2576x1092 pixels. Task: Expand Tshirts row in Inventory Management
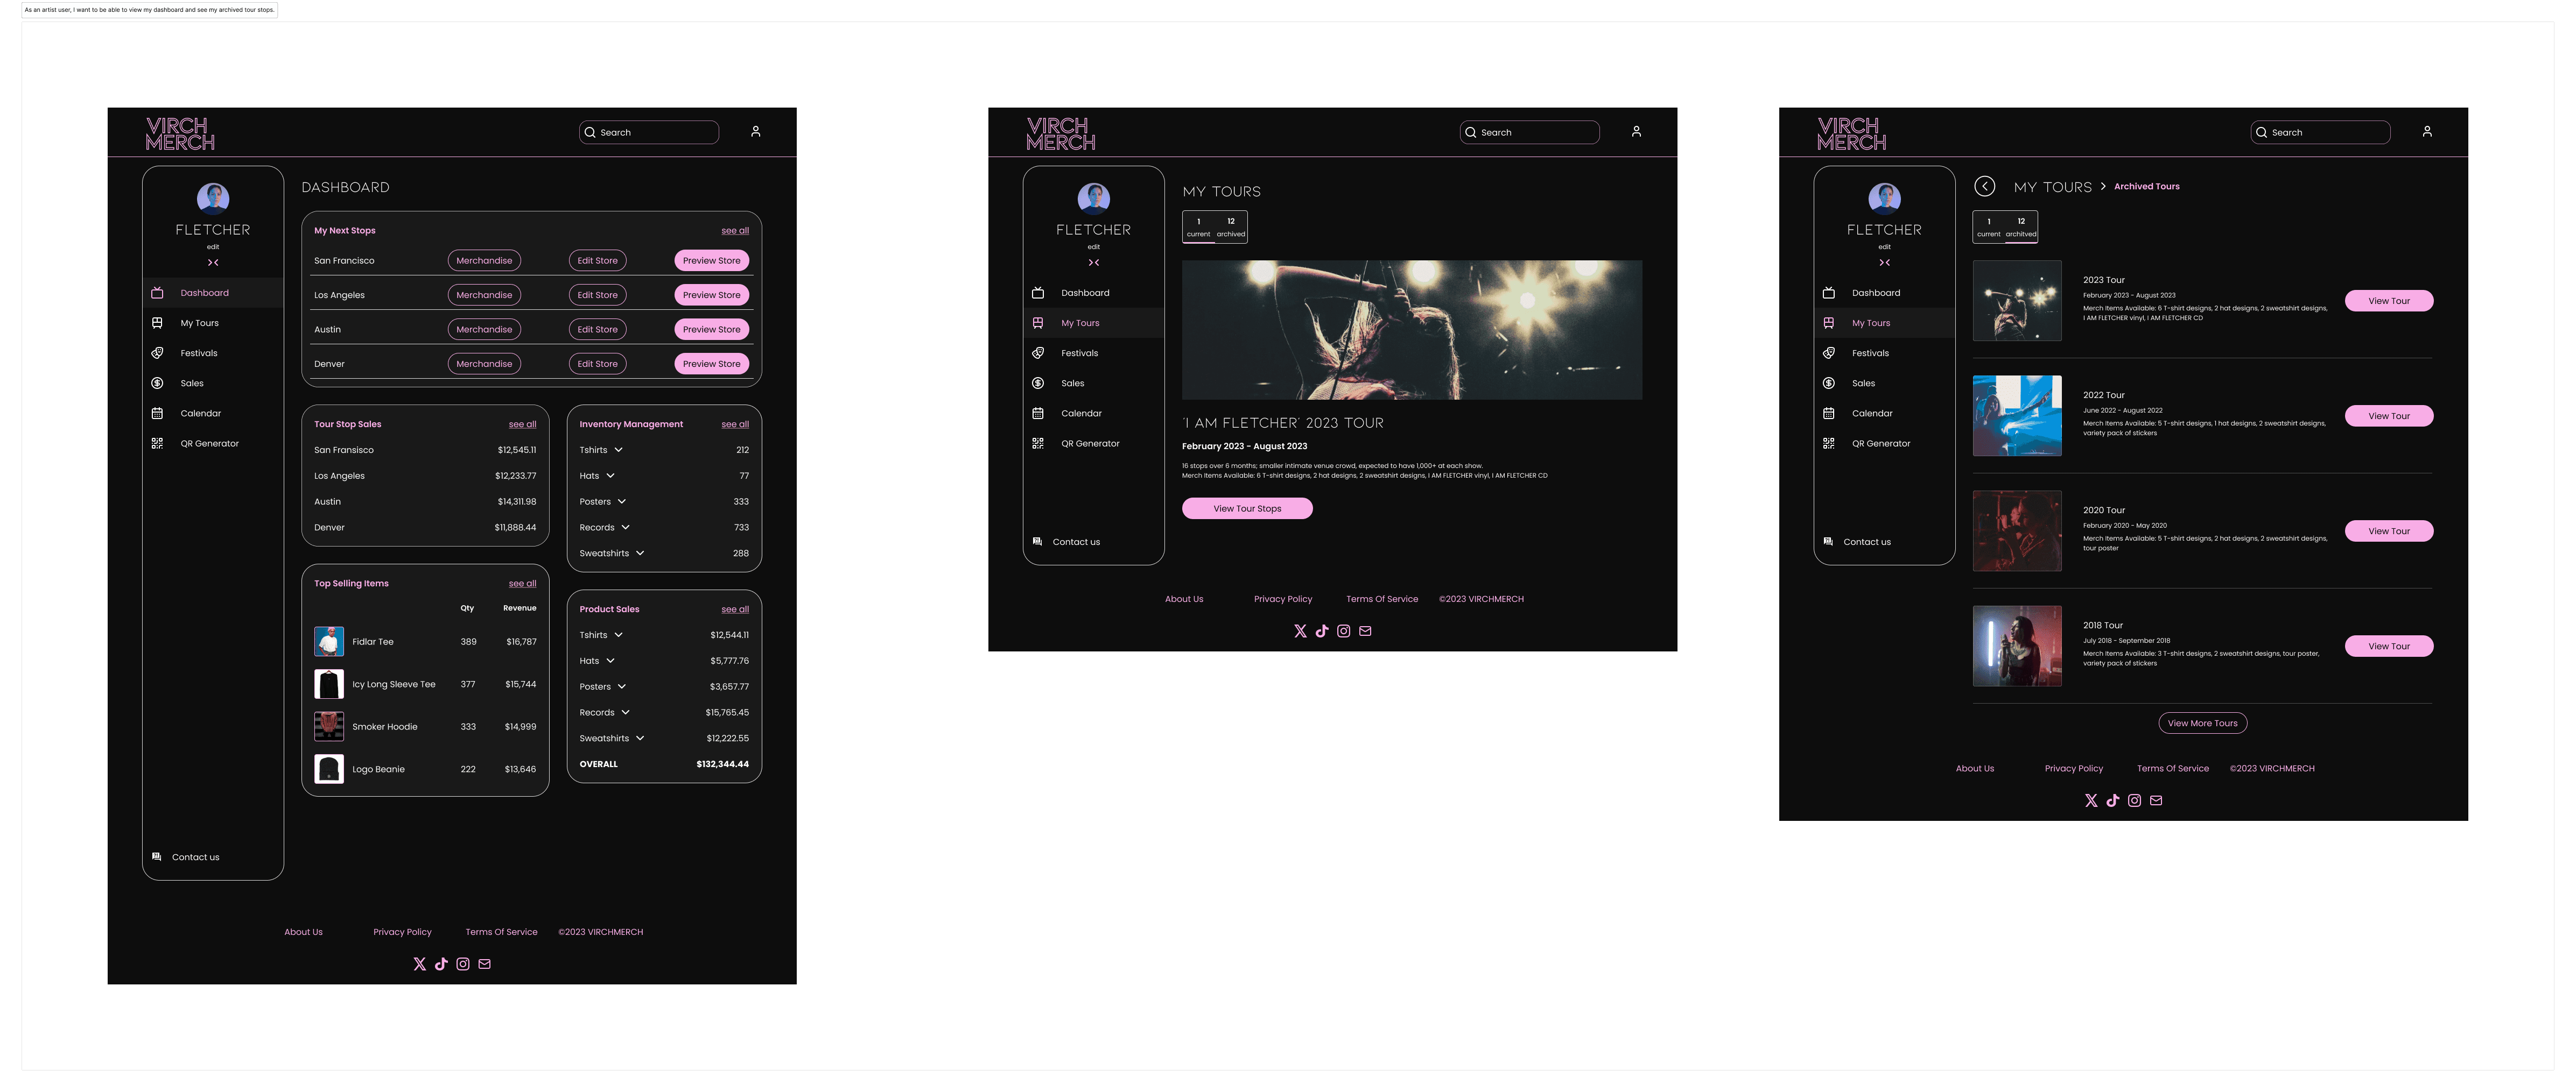pos(618,451)
